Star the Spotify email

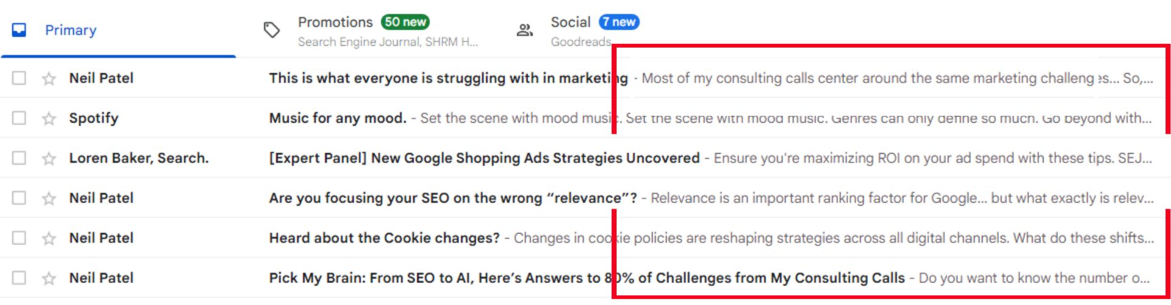[x=49, y=118]
